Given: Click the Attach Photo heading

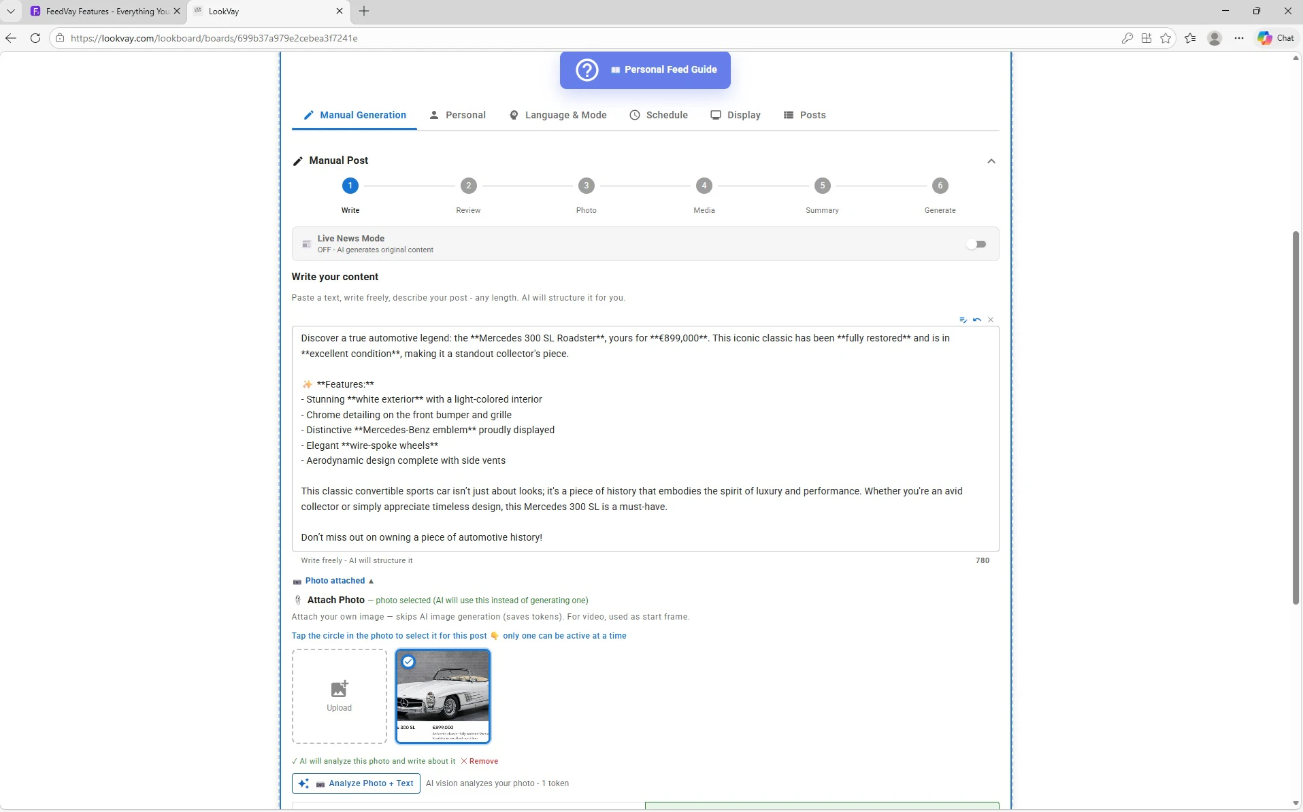Looking at the screenshot, I should point(335,600).
